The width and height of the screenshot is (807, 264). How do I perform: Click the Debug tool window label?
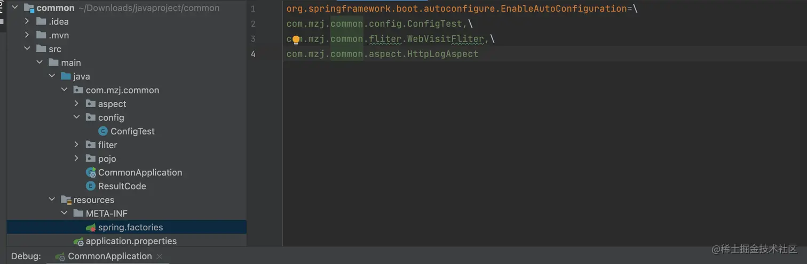26,257
